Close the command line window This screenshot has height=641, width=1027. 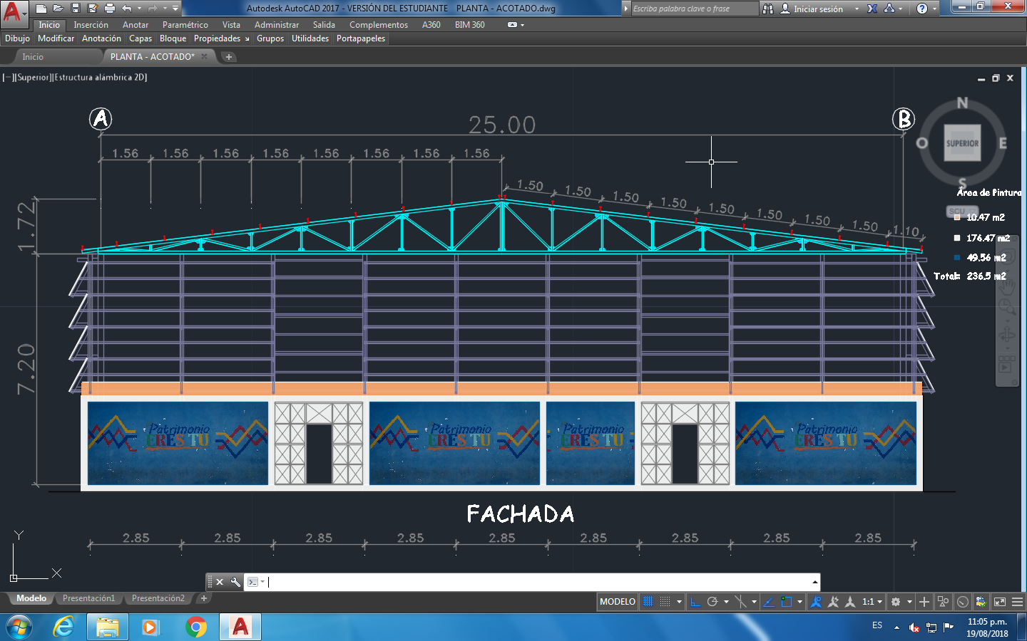click(220, 582)
